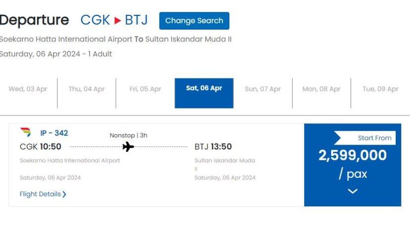
Task: Click the 2,599,000 / pax price box
Action: coord(353,164)
